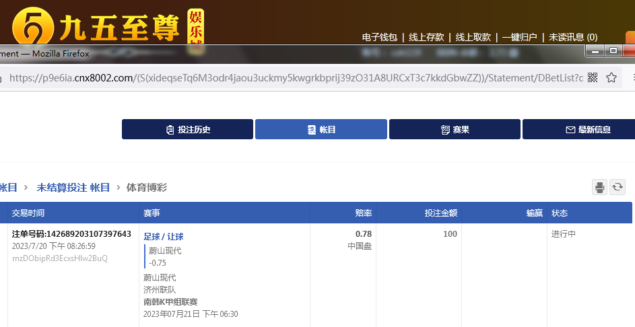635x327 pixels.
Task: Click 济州联队 team name
Action: point(160,290)
